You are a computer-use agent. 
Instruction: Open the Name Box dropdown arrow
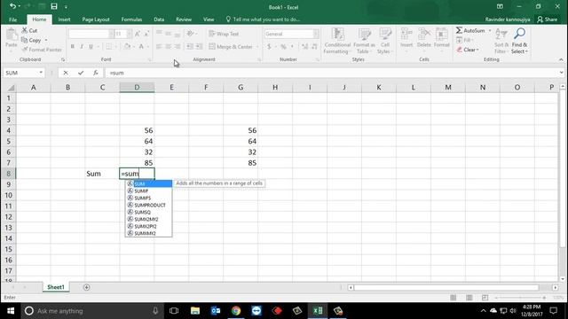point(41,73)
